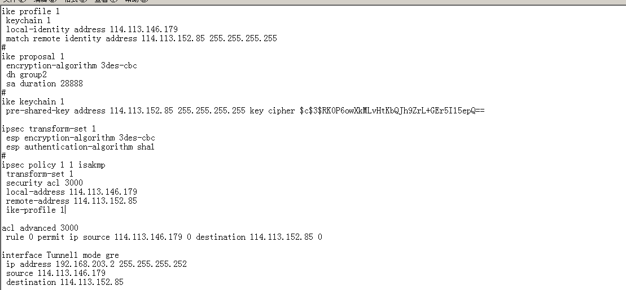This screenshot has height=290, width=626.
Task: Place cursor on the 'dh group2' line
Action: click(26, 75)
